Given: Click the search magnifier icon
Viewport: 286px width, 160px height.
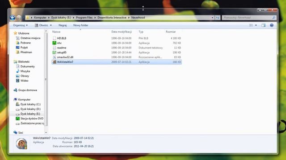Looking at the screenshot, I should [x=273, y=18].
